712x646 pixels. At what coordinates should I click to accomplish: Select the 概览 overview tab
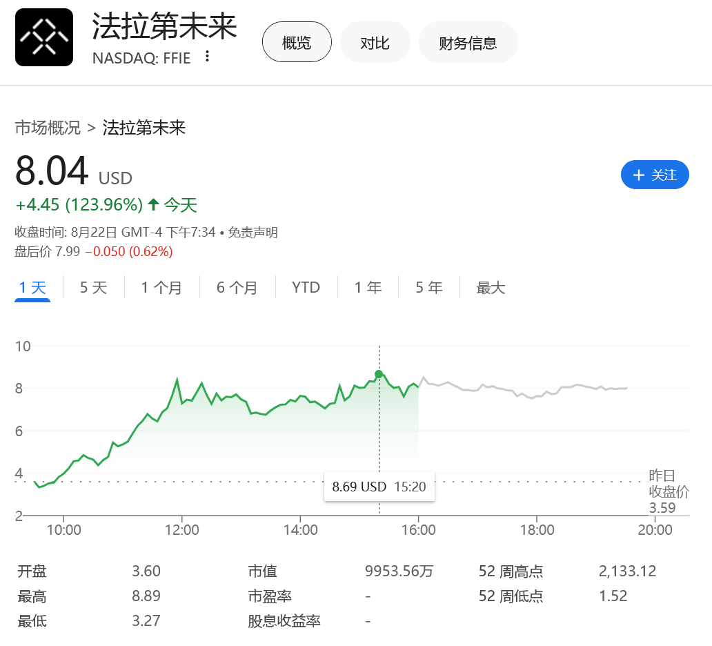coord(297,42)
